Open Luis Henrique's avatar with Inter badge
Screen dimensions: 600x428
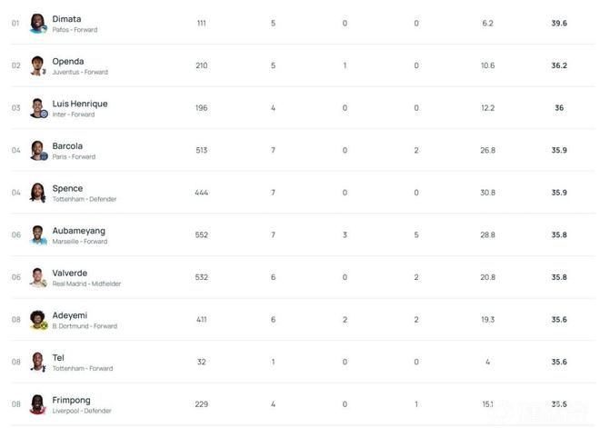[38, 108]
